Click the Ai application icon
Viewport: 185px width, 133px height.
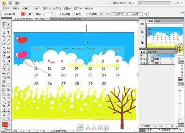tap(4, 3)
